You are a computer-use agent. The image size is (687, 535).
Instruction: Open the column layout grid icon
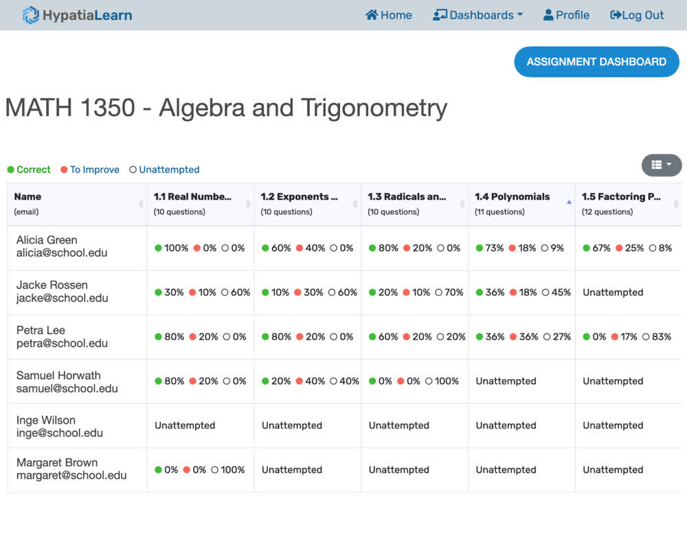(x=657, y=165)
